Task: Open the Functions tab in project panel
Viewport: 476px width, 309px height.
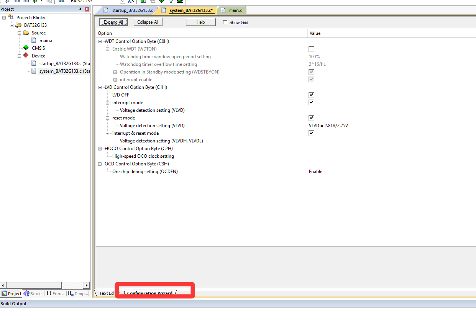Action: tap(56, 294)
